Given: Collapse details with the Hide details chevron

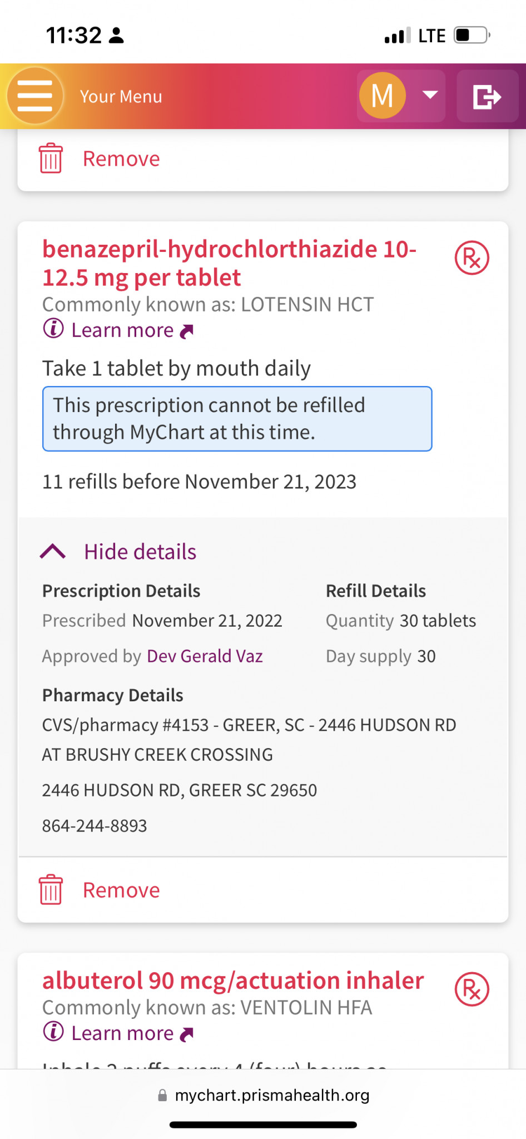Looking at the screenshot, I should coord(53,552).
